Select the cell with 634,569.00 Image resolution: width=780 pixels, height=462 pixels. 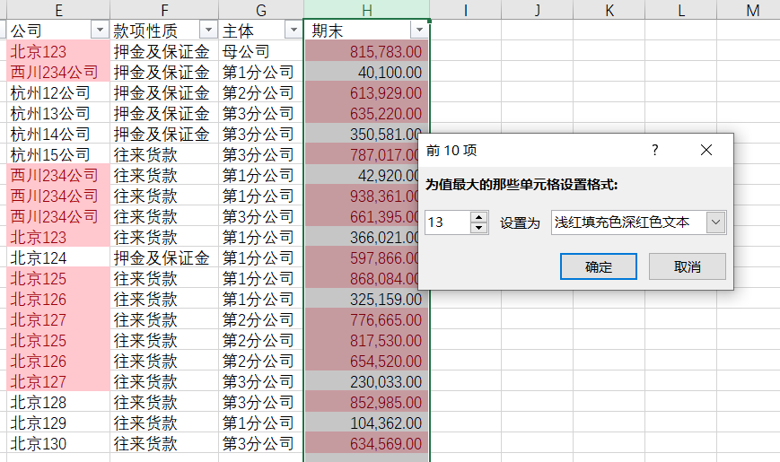pyautogui.click(x=366, y=443)
